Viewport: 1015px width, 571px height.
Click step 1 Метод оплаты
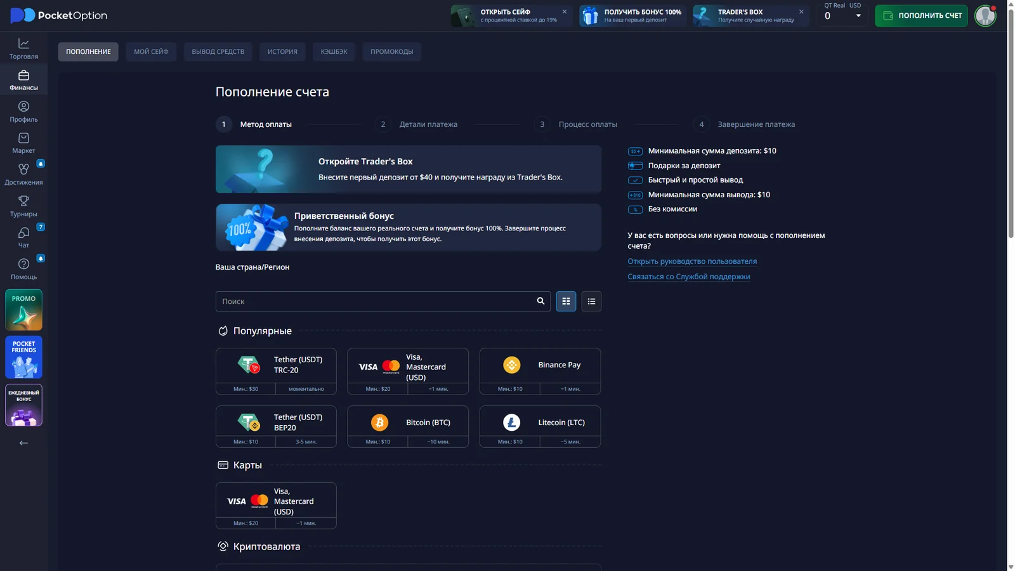click(254, 124)
